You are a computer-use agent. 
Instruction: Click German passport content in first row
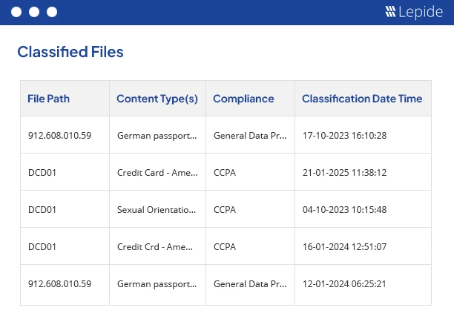coord(157,136)
